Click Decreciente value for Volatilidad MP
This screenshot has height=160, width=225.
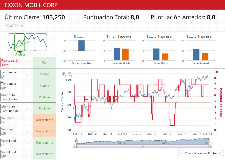44,154
